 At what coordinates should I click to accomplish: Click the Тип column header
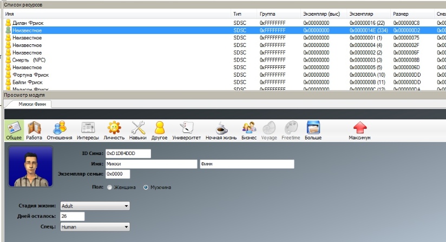click(x=244, y=13)
